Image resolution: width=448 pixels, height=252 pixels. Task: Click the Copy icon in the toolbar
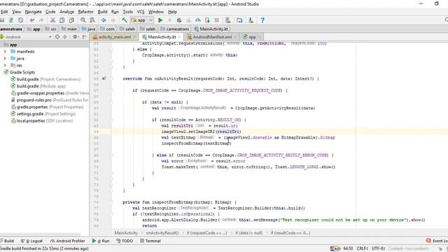[62, 20]
